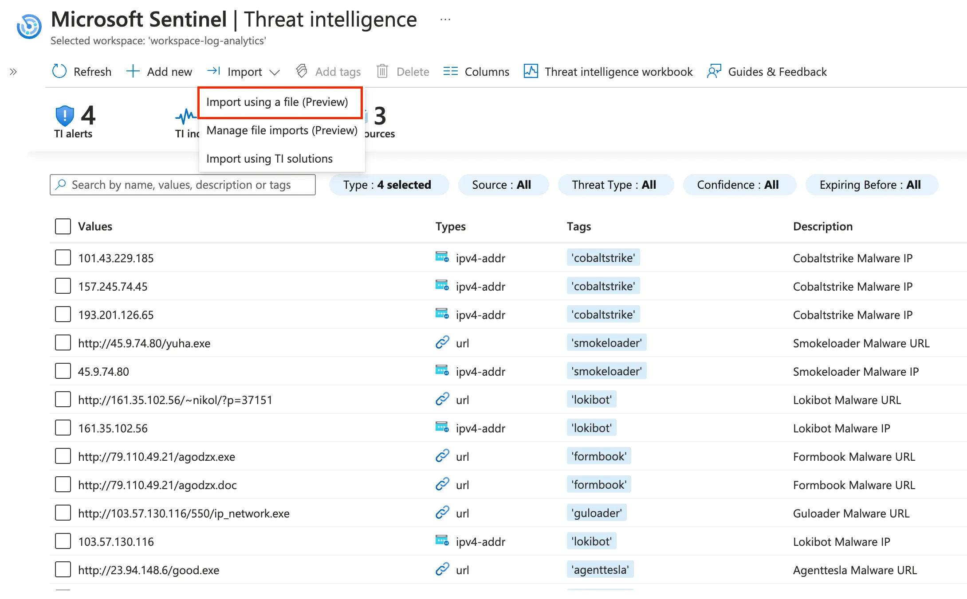Open the Threat Type : All filter

616,185
